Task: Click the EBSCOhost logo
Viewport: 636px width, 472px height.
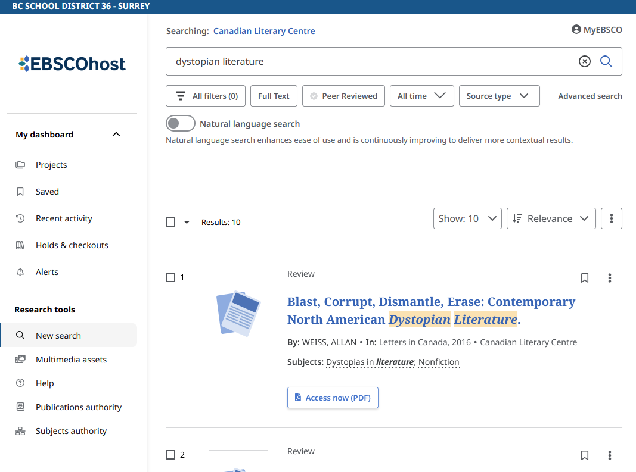Action: tap(72, 64)
